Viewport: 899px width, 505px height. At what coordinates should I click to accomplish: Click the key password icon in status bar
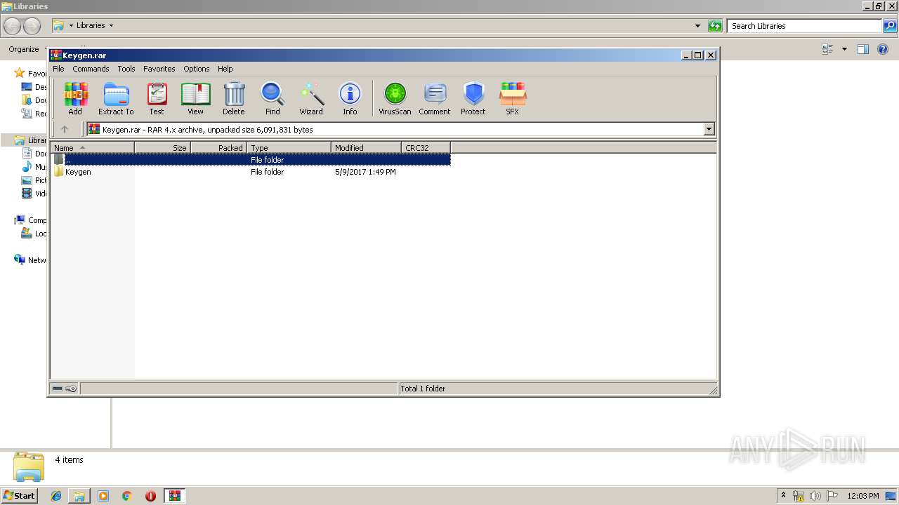(71, 389)
